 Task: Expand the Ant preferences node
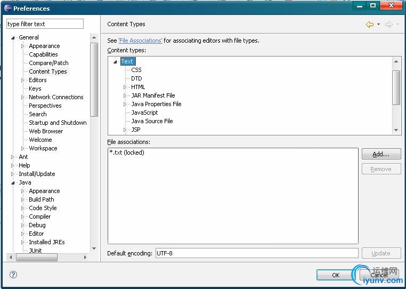(x=12, y=157)
